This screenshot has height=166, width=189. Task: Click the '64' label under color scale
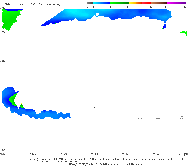tap(166, 7)
